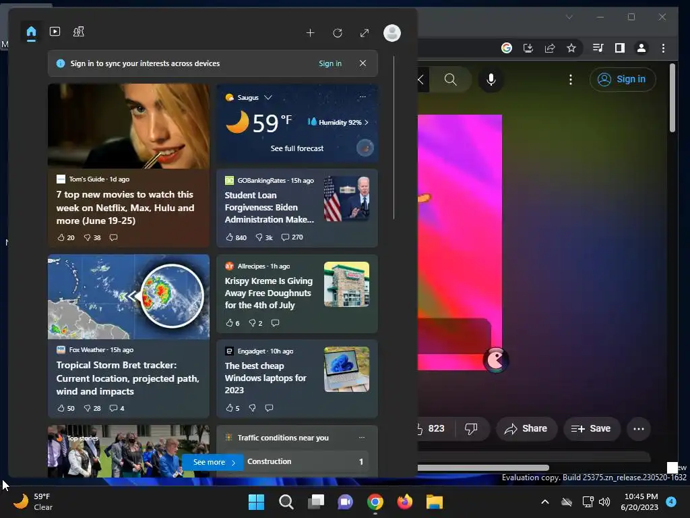The height and width of the screenshot is (518, 690).
Task: Open Tropical Storm Bret tracker article
Action: [127, 378]
